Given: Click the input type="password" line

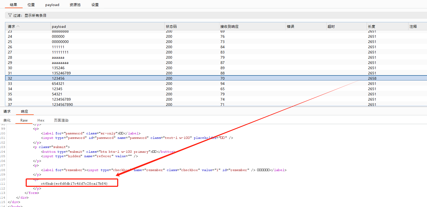Looking at the screenshot, I should (x=137, y=138).
